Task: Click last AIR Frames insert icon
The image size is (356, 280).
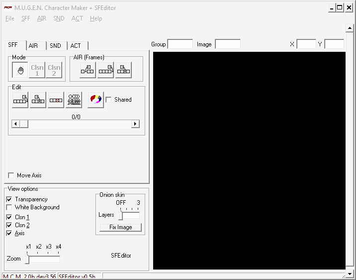Action: (x=123, y=70)
